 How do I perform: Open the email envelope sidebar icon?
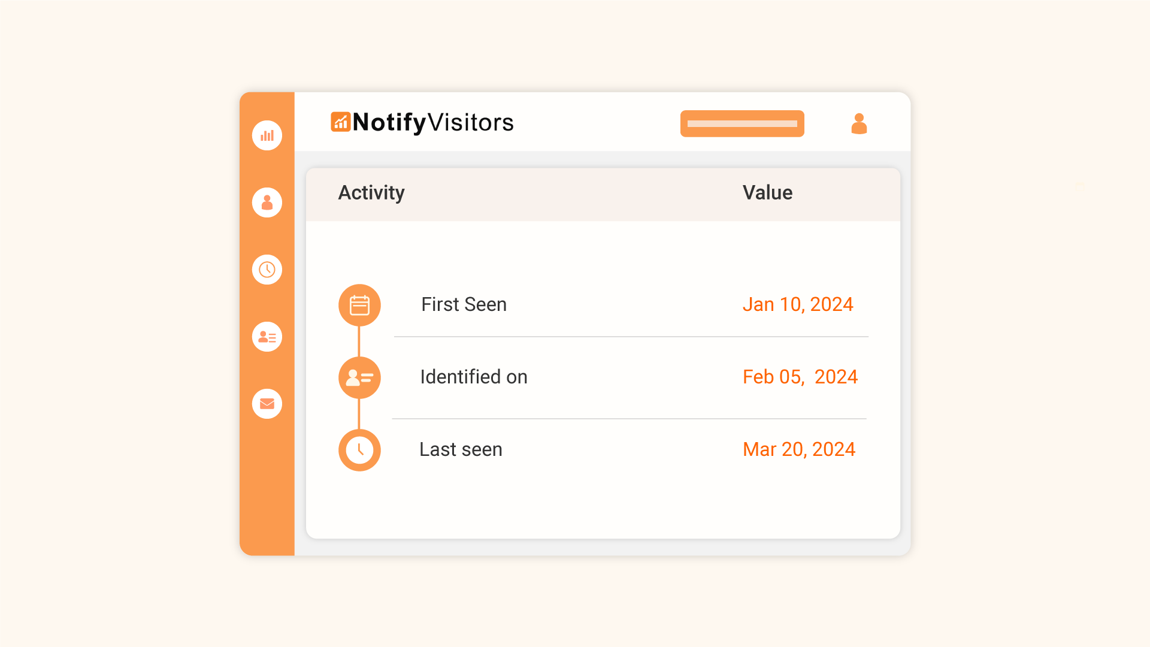pos(267,404)
